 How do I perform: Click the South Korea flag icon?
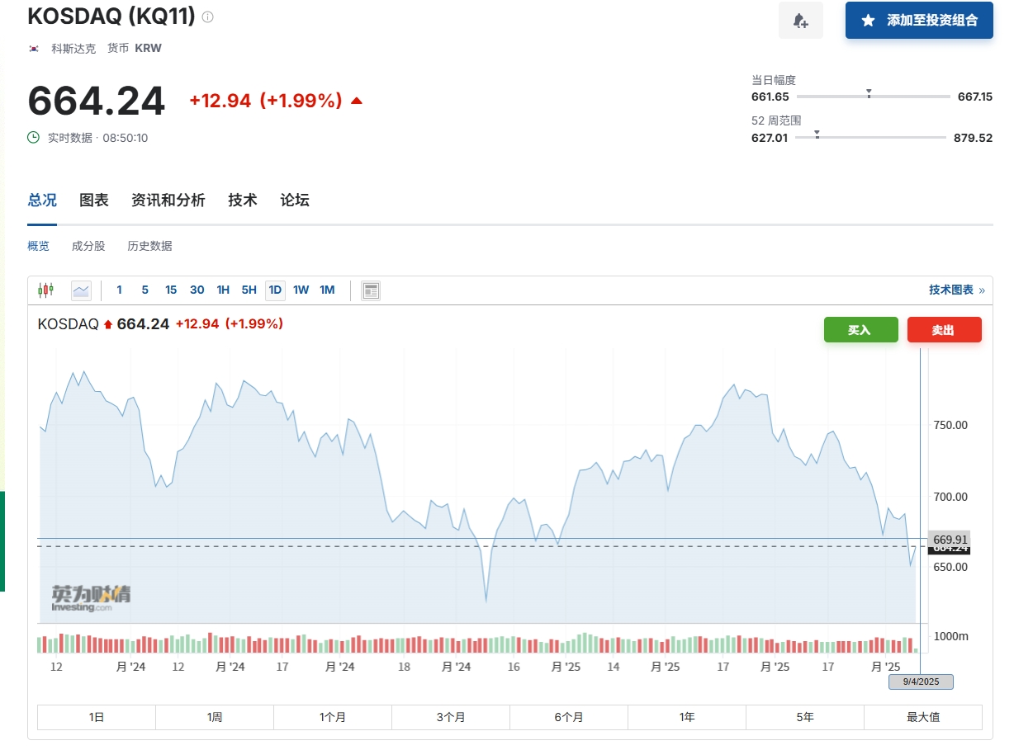pos(34,48)
